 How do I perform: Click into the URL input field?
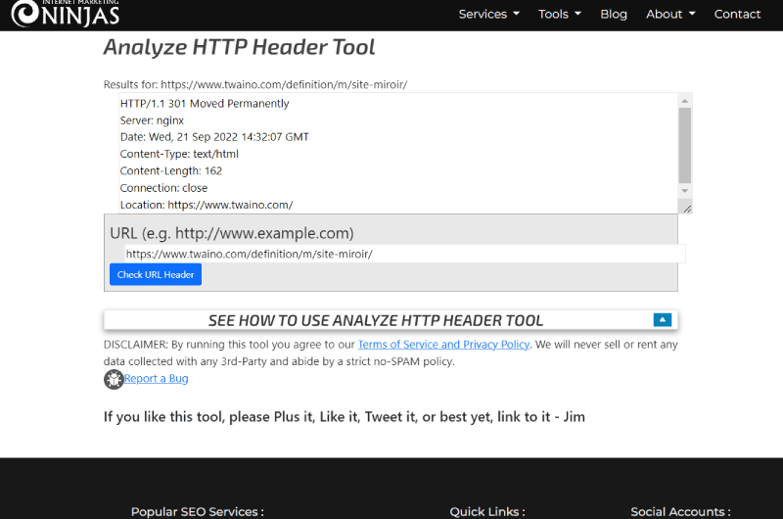point(405,254)
